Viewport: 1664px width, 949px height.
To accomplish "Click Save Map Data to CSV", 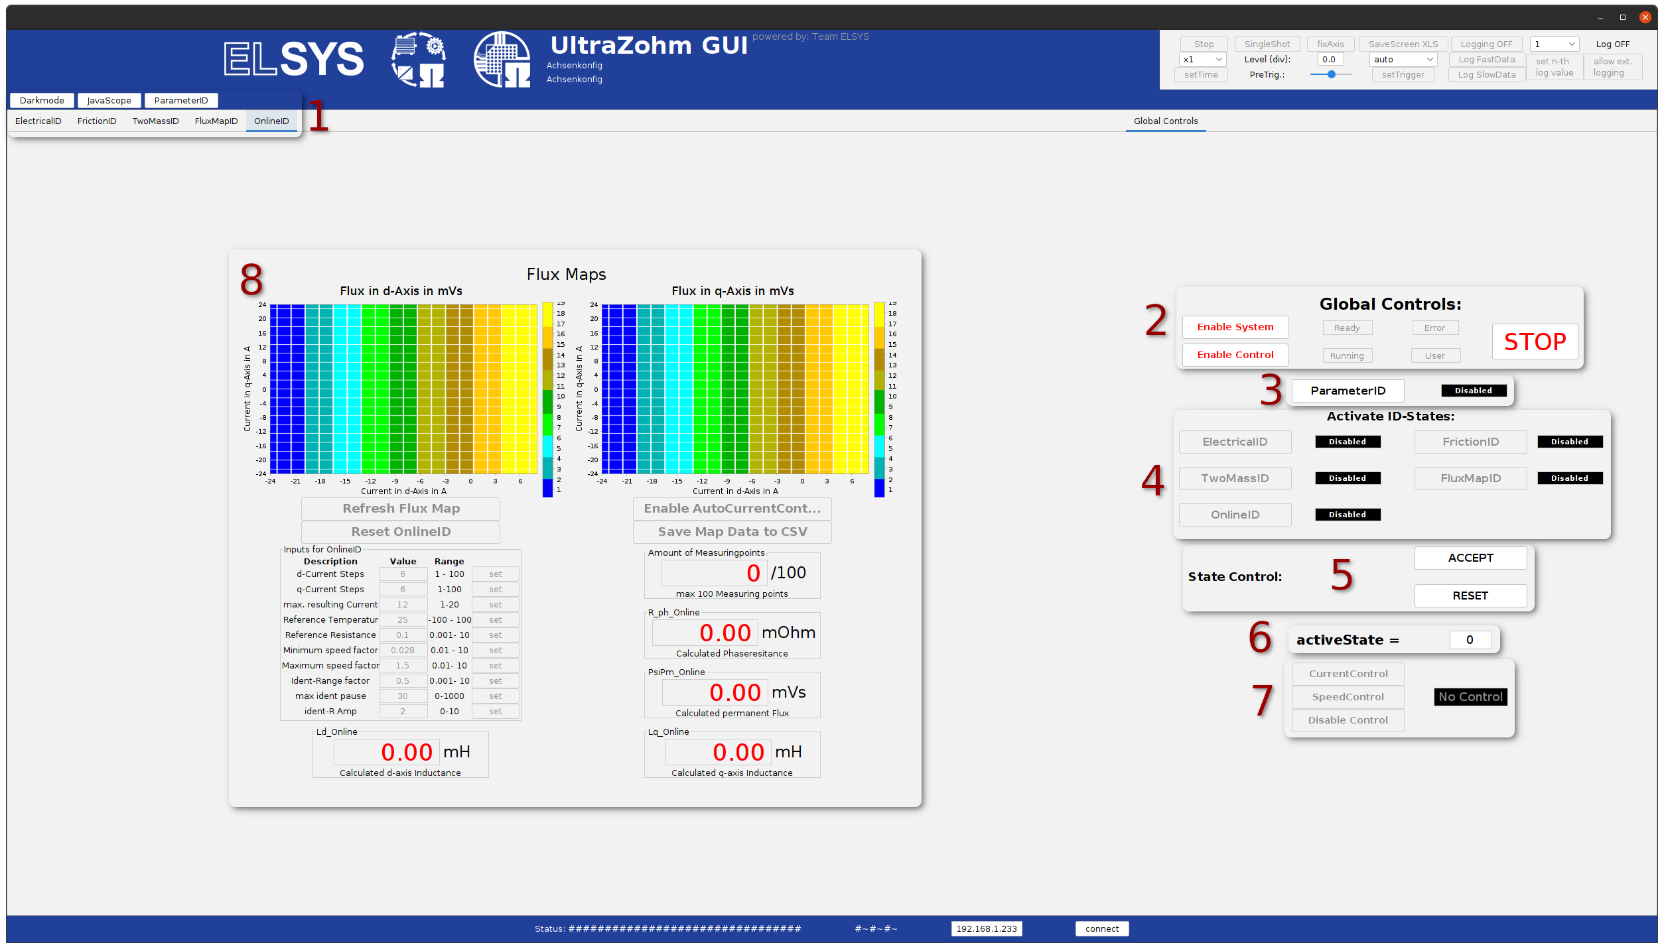I will point(732,531).
